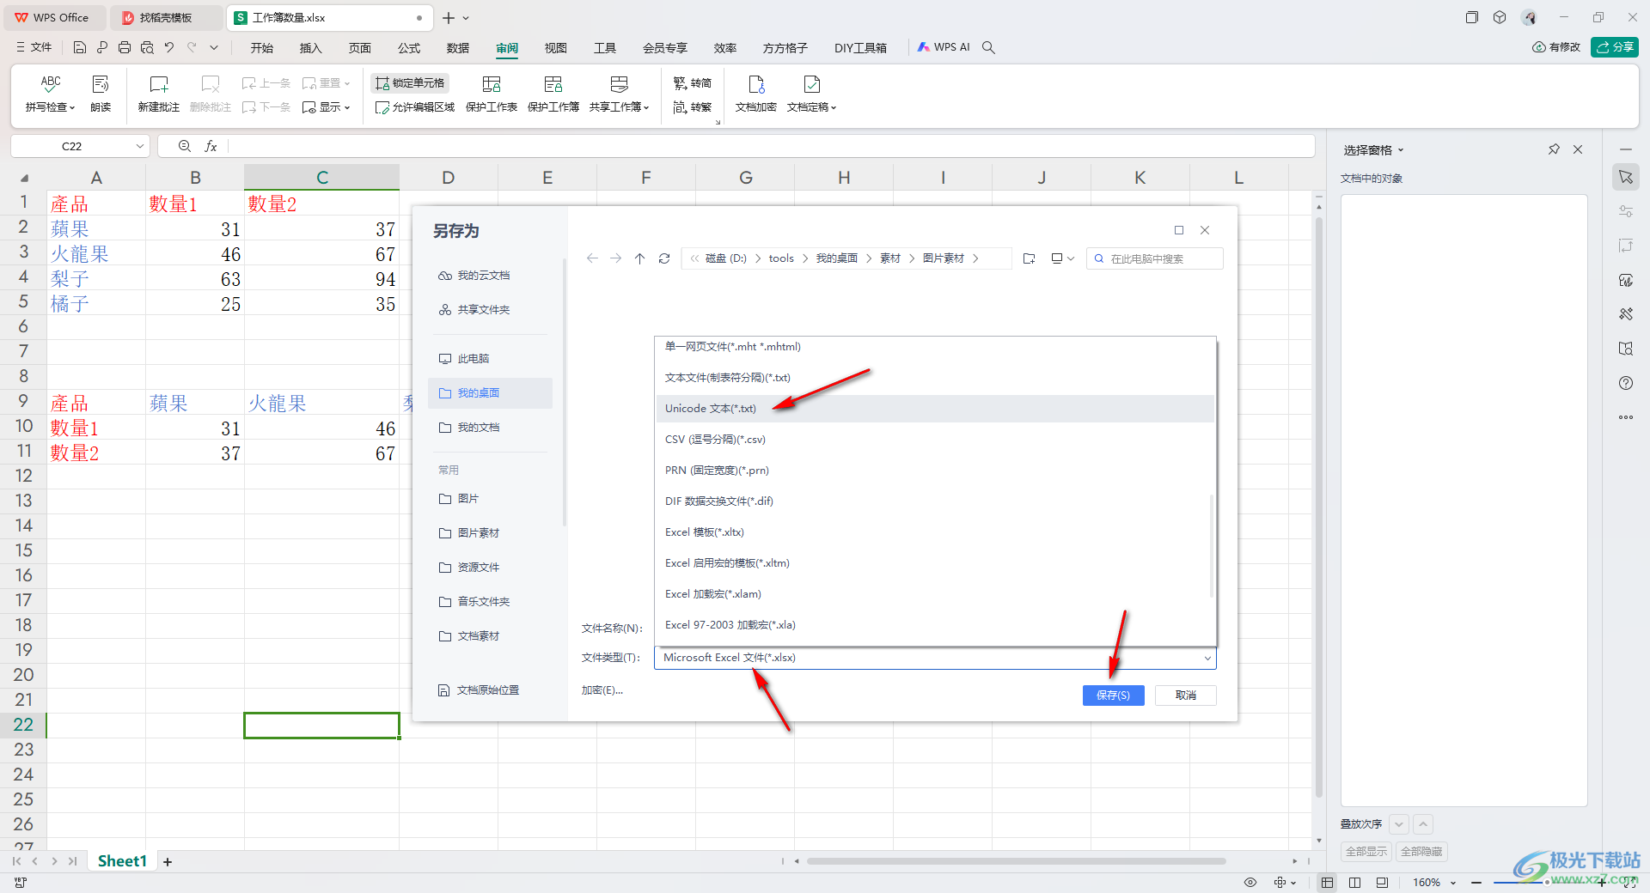Convert traditional to simplified Chinese
1650x893 pixels.
tap(693, 83)
